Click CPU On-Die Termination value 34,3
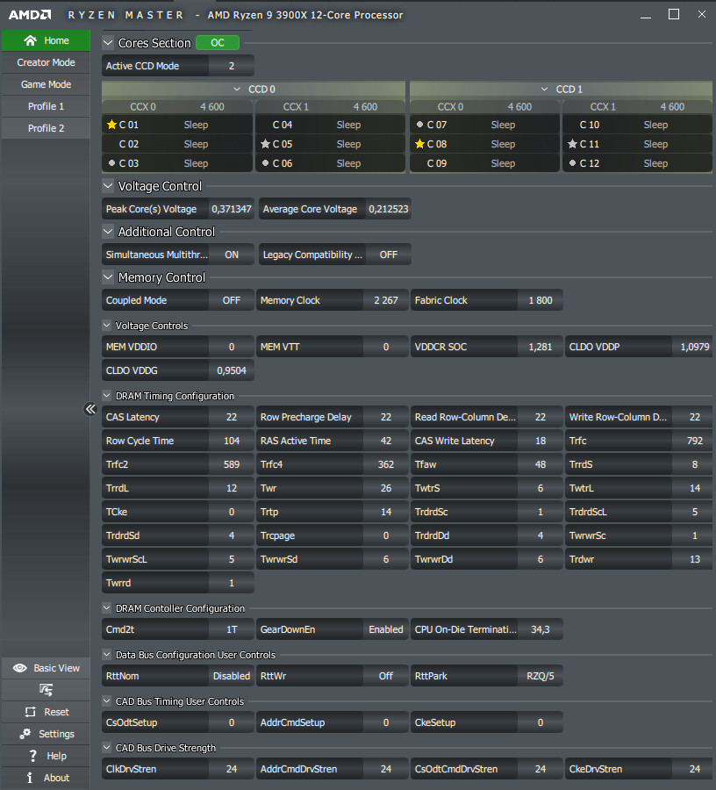 [x=541, y=629]
